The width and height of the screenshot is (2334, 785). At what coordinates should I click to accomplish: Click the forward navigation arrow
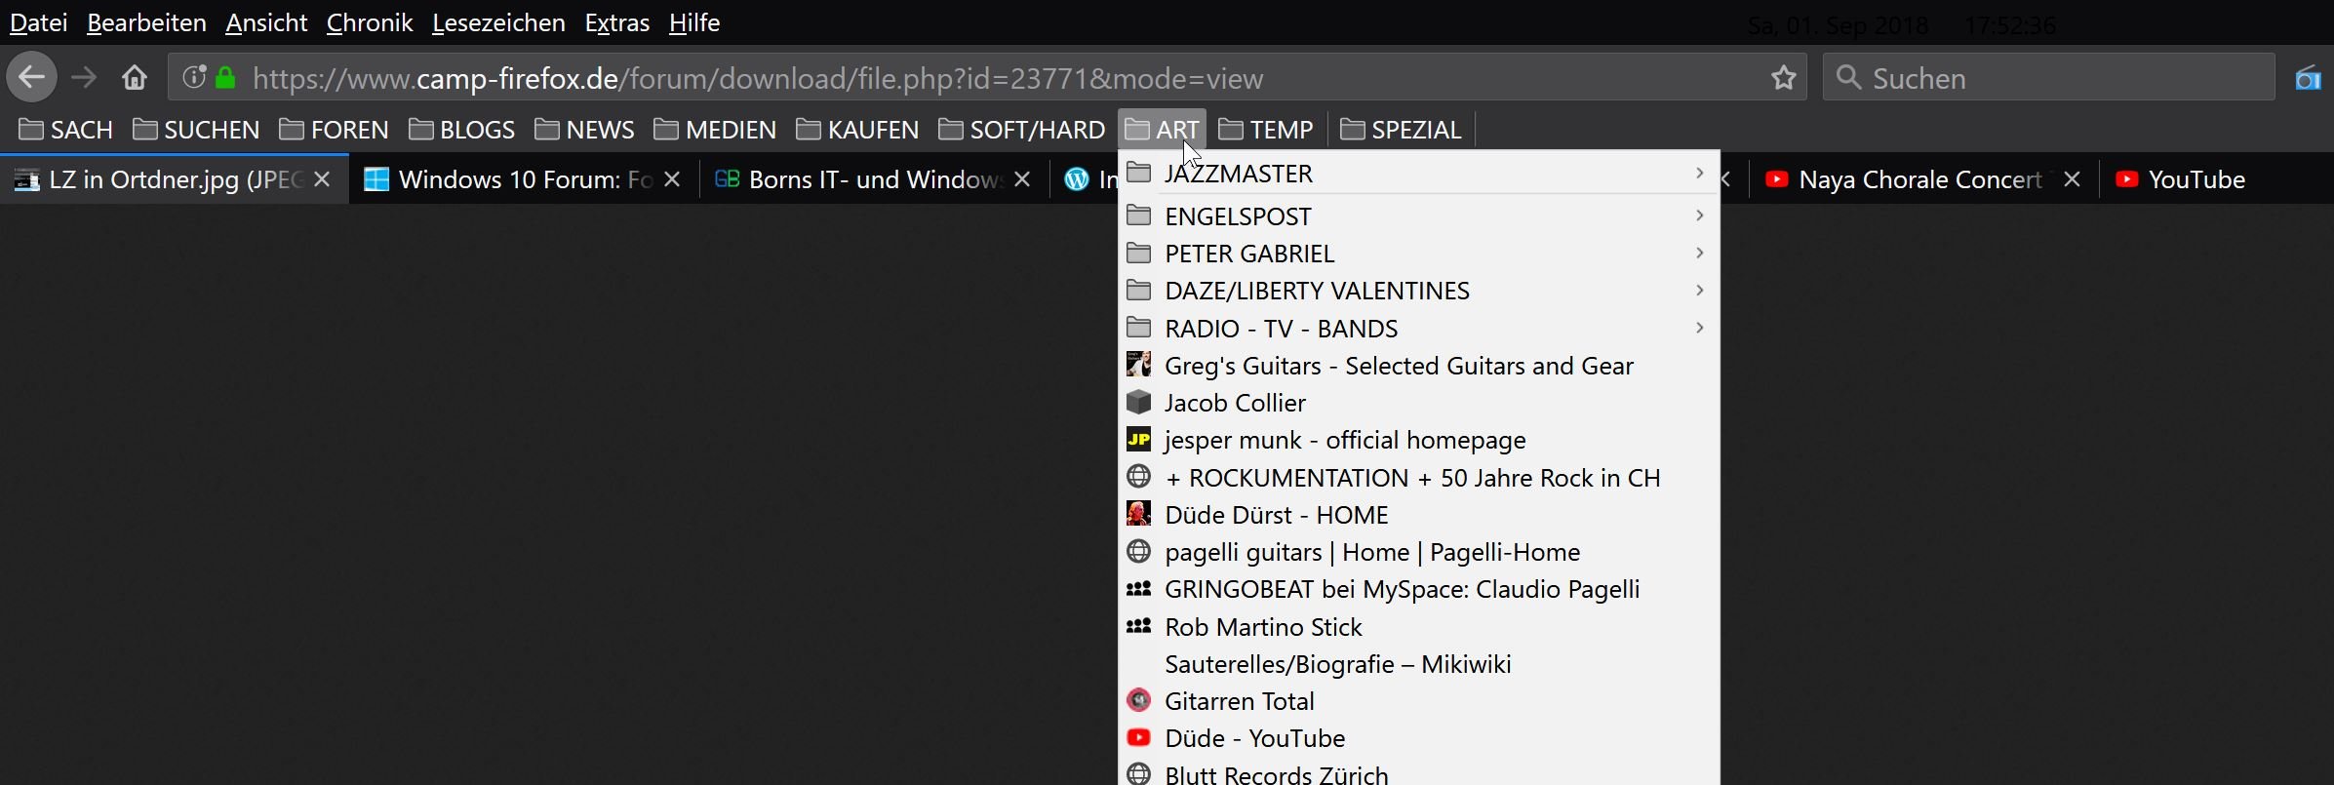tap(85, 77)
